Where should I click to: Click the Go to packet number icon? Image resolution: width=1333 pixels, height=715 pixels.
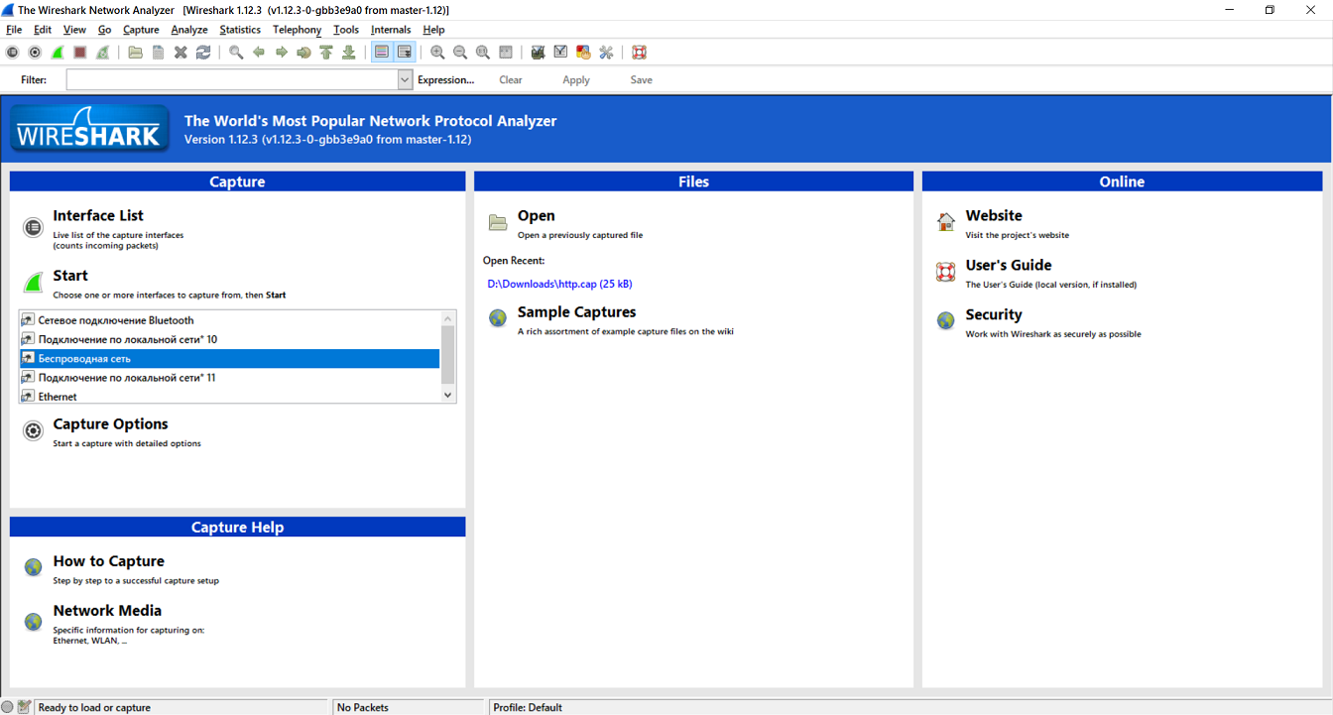point(303,53)
